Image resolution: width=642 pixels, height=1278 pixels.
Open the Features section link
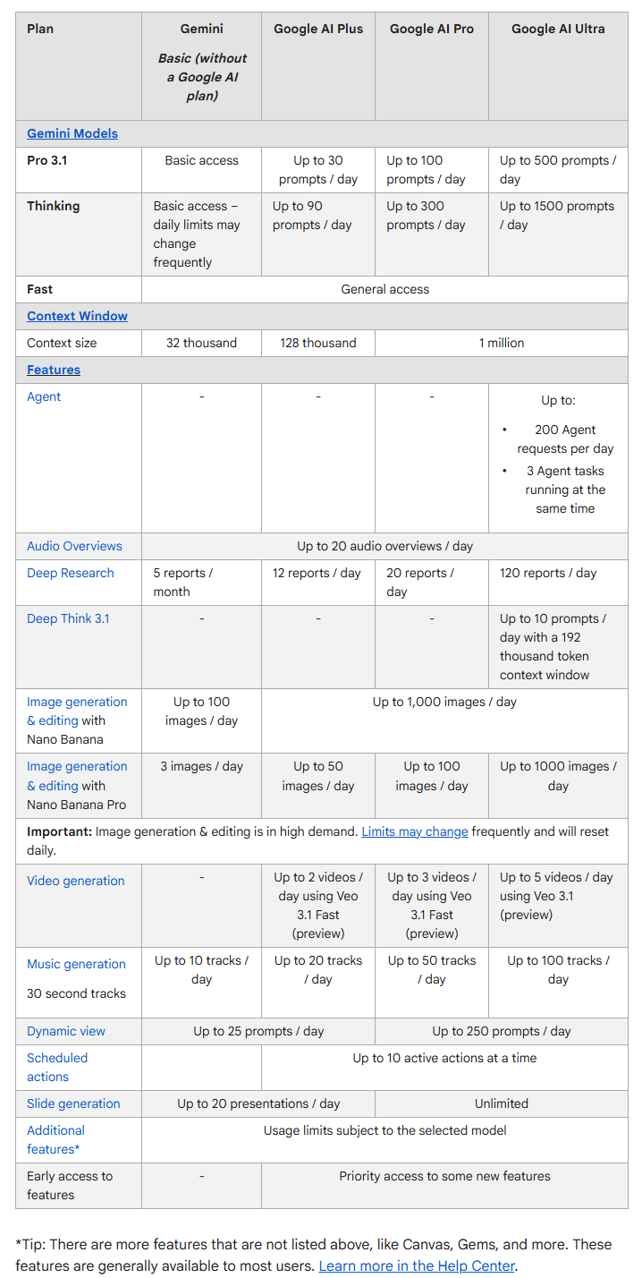coord(54,370)
